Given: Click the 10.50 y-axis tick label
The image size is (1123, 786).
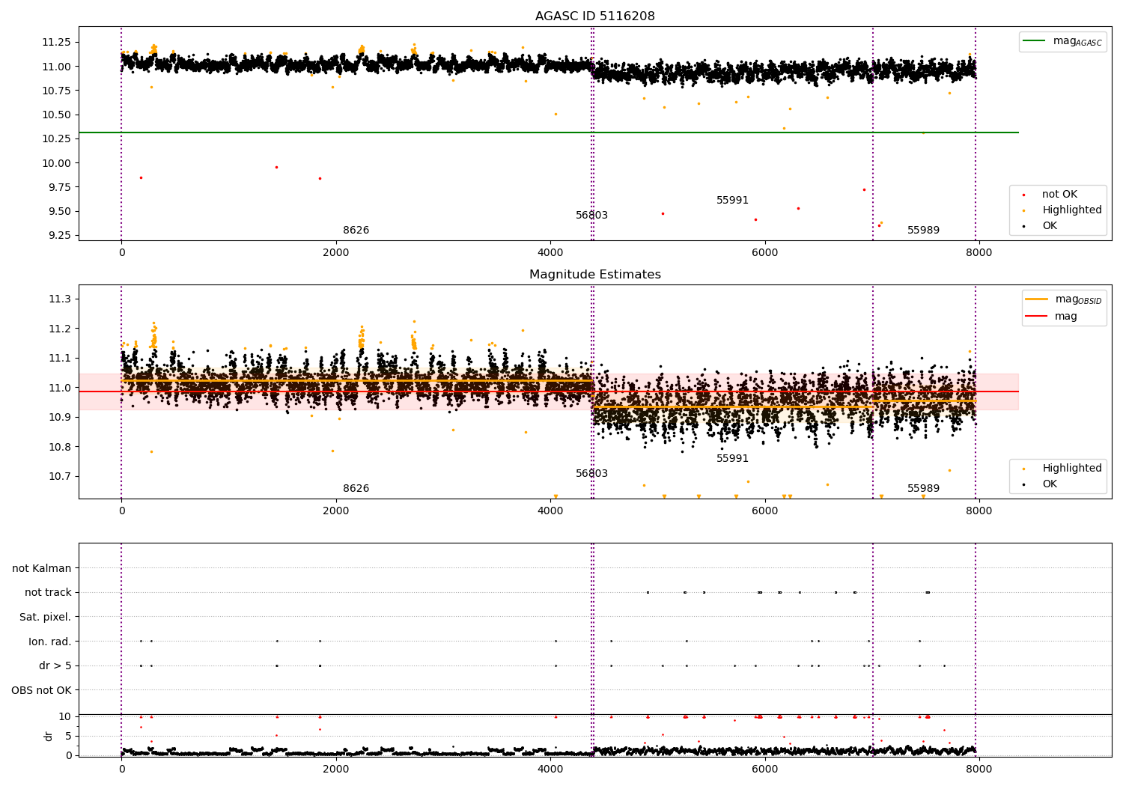Looking at the screenshot, I should 56,115.
